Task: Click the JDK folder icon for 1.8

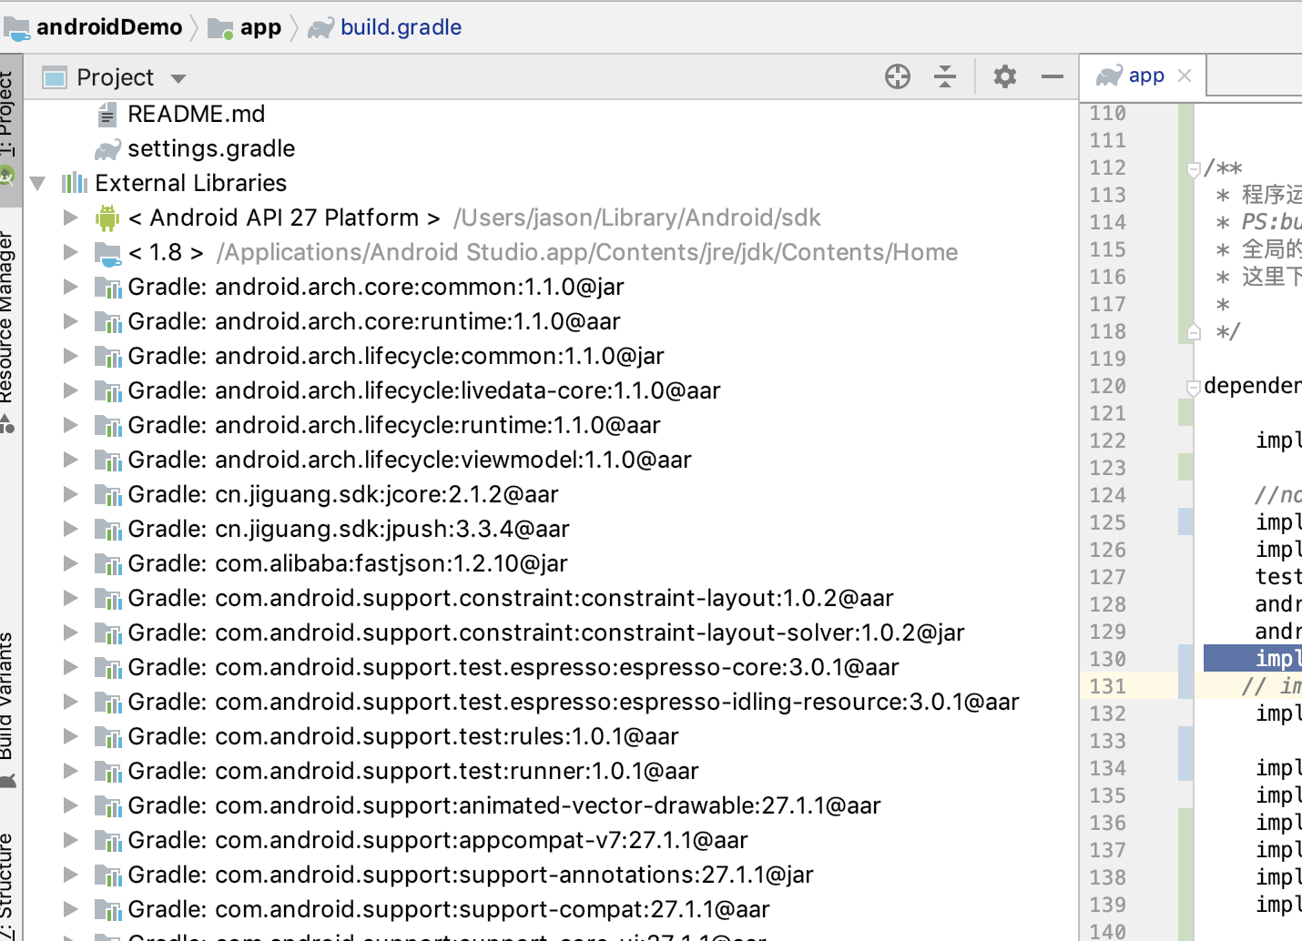Action: pyautogui.click(x=107, y=253)
